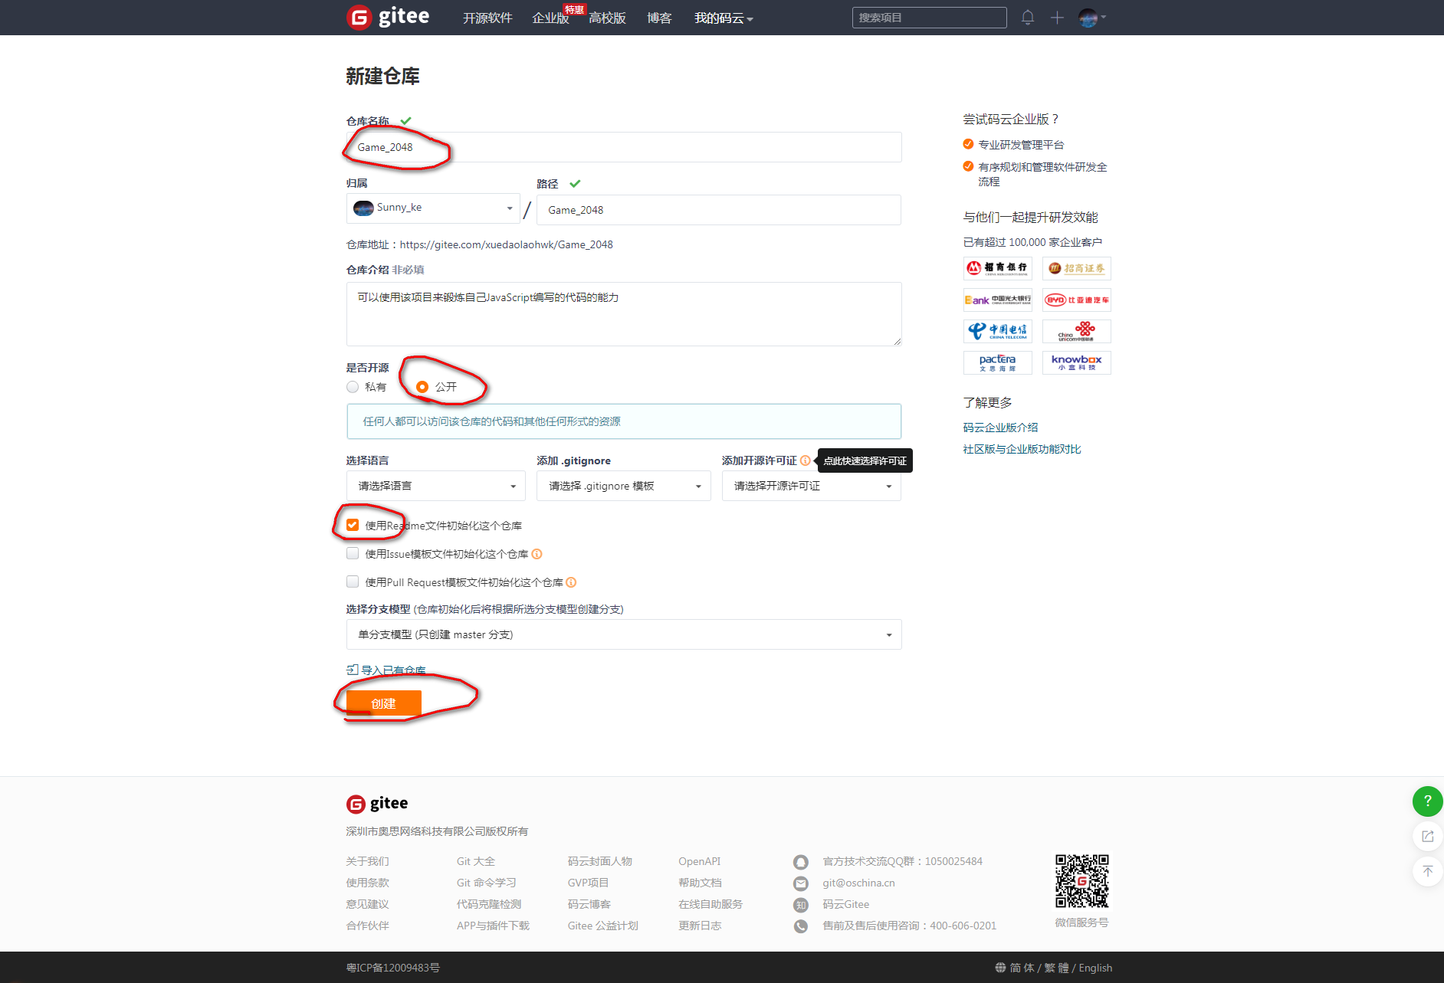
Task: Click the WeChat QR code image
Action: pyautogui.click(x=1081, y=881)
